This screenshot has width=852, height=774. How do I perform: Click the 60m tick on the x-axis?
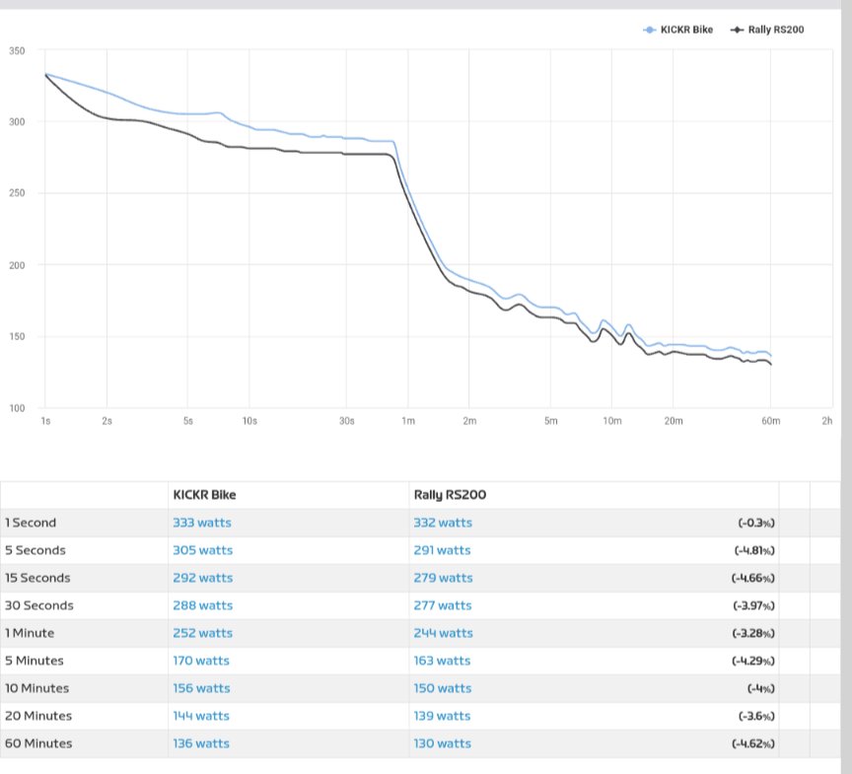coord(770,421)
